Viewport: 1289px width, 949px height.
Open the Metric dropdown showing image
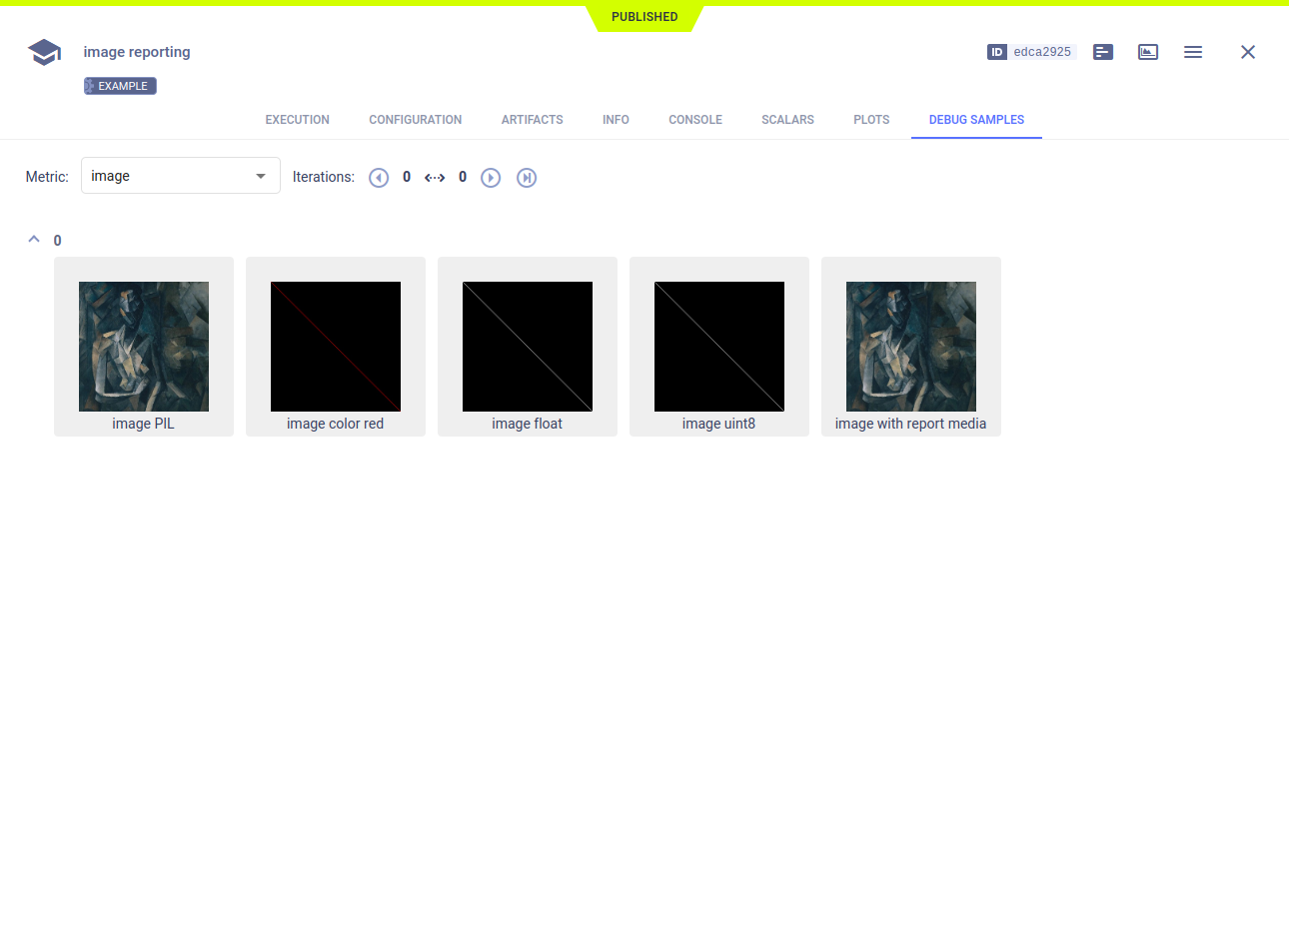click(180, 175)
